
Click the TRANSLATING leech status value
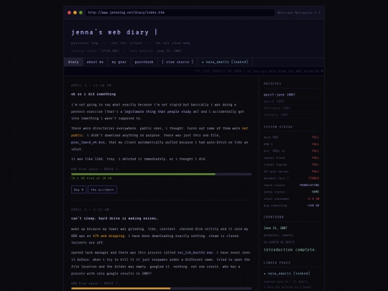click(x=309, y=185)
